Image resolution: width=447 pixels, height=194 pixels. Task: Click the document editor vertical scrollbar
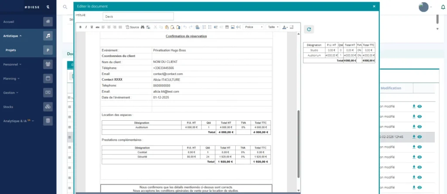tap(299, 144)
